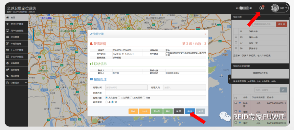Open 设备管理 gear icon menu item
This screenshot has width=294, height=130.
point(8,63)
